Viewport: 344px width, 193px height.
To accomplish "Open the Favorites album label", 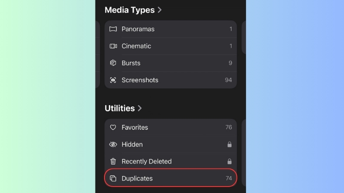I will point(135,127).
